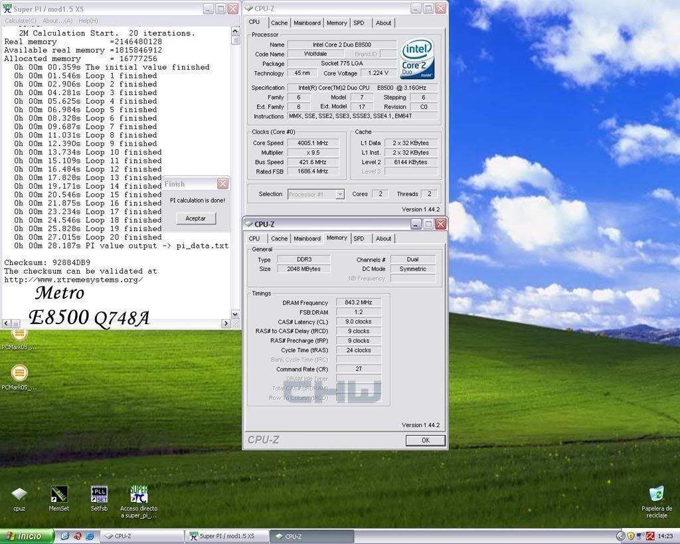Screen dimensions: 680x544
Task: Click the Core Voltage value 1.224 V
Action: (378, 73)
